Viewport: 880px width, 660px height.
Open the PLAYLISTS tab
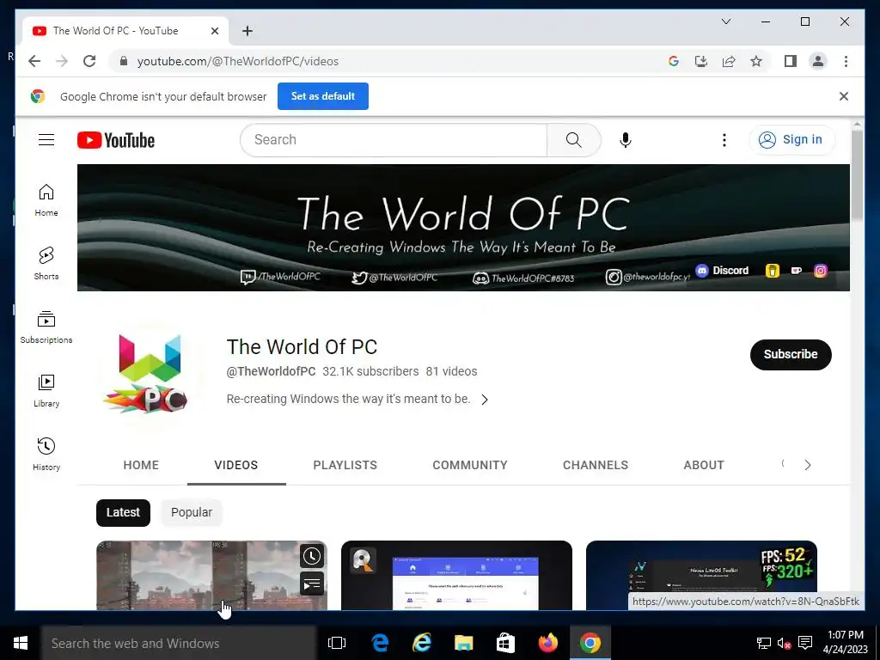click(345, 465)
